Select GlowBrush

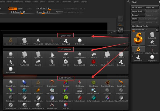pyautogui.click(x=38, y=99)
